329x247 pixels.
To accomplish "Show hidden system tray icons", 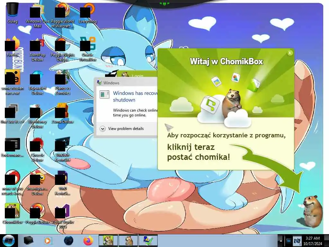I will point(281,241).
